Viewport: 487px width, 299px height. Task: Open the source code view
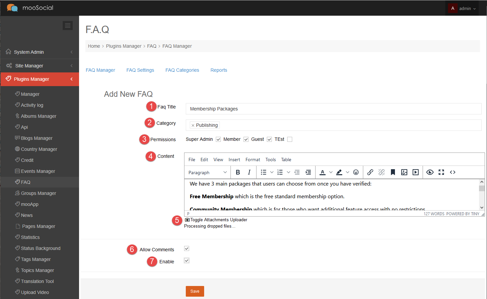[453, 172]
